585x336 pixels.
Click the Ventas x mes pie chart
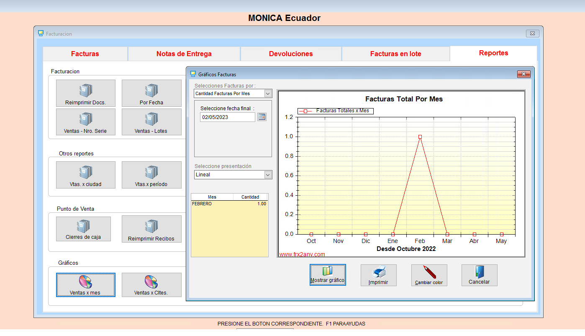[x=85, y=282]
